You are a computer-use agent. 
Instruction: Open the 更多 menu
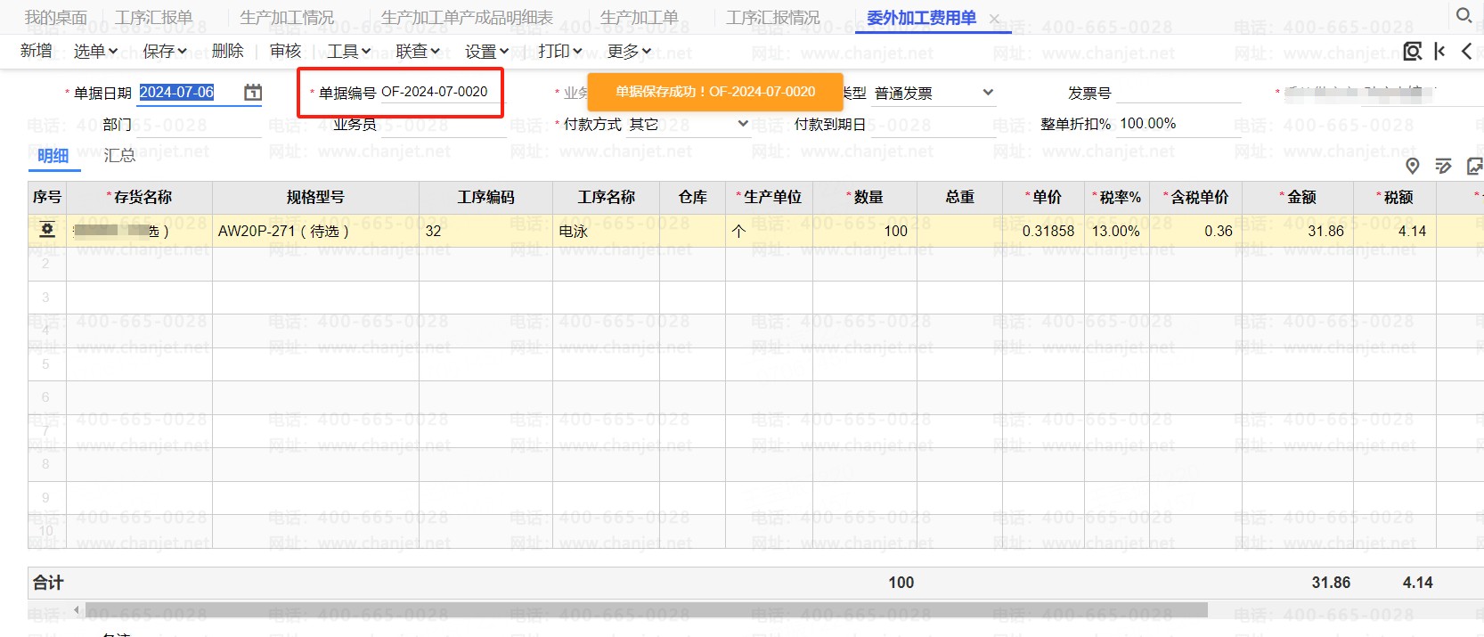[629, 52]
